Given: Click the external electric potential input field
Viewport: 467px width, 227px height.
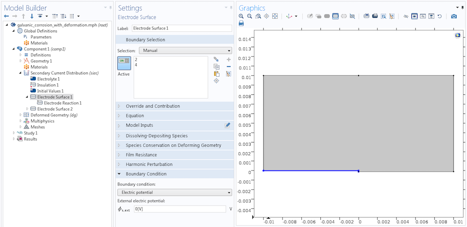Looking at the screenshot, I should 180,209.
